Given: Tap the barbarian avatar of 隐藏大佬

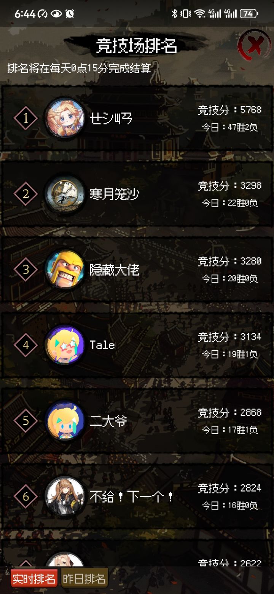Looking at the screenshot, I should coord(65,270).
